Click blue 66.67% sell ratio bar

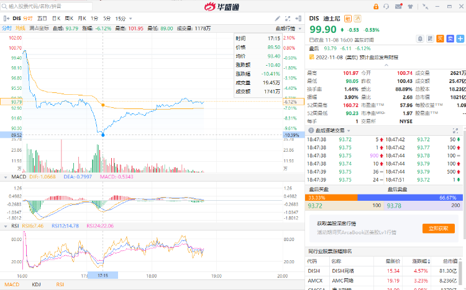410,198
